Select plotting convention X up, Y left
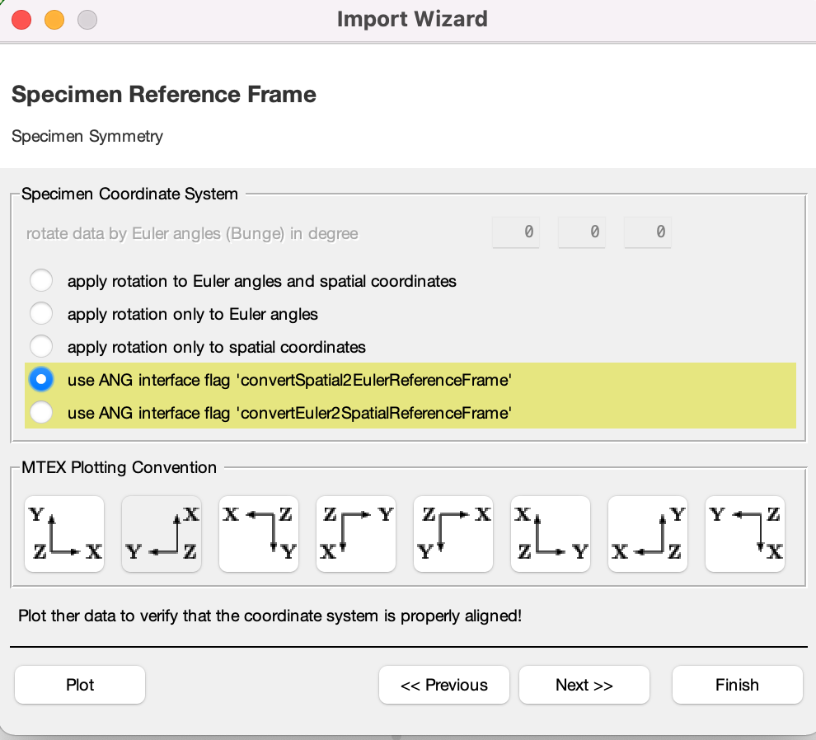The width and height of the screenshot is (816, 740). 162,534
